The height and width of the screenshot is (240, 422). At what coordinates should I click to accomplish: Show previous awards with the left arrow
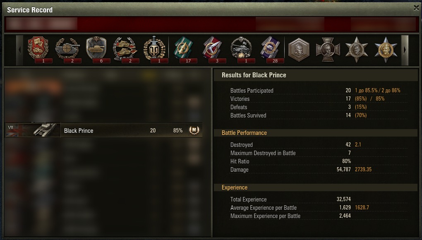[x=19, y=50]
